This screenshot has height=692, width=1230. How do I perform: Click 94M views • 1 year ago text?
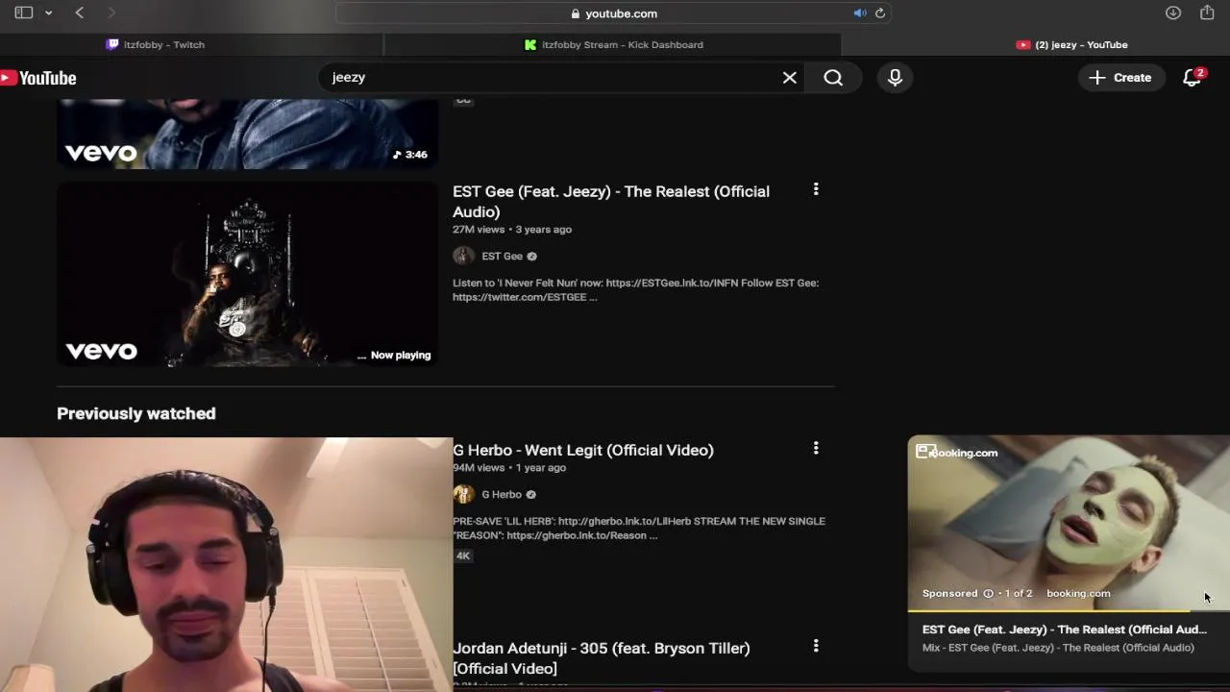(x=509, y=468)
